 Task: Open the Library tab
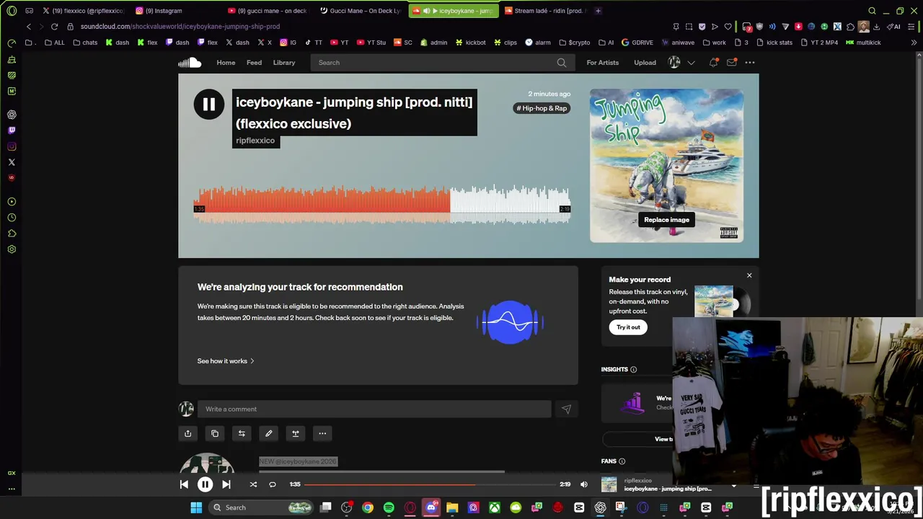(284, 63)
